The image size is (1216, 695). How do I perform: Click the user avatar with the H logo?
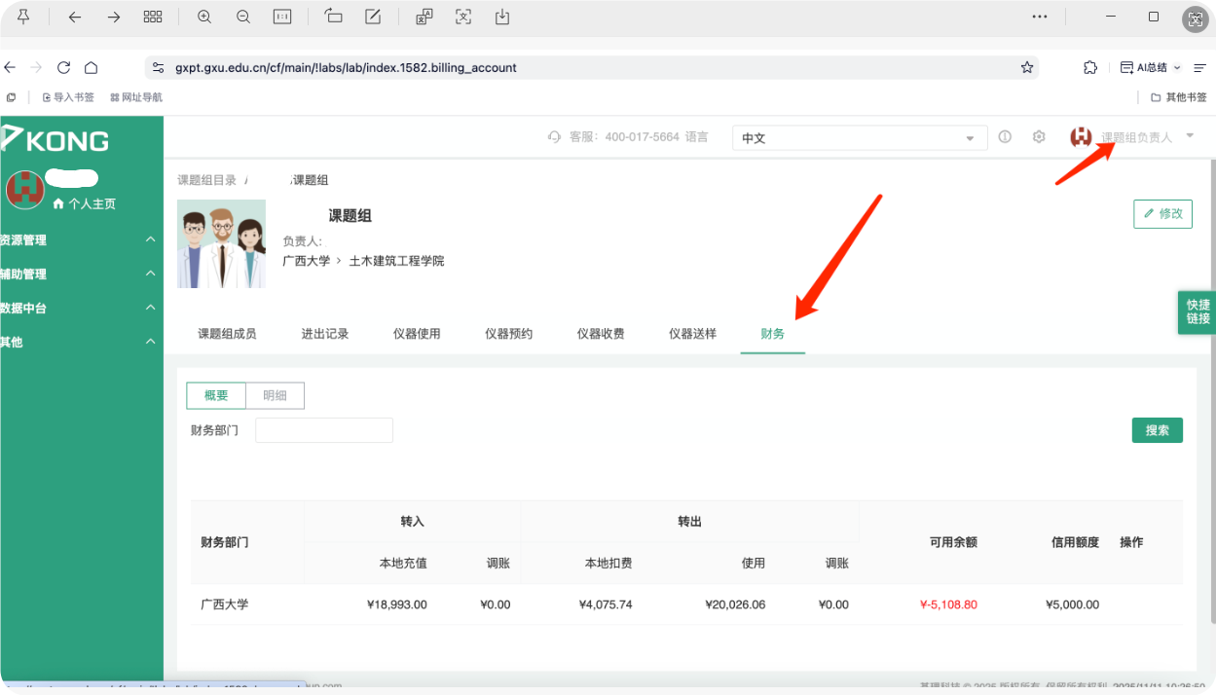(x=1081, y=136)
